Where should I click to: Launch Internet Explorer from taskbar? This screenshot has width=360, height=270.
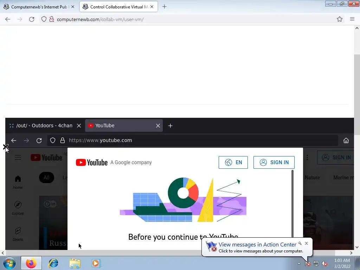[53, 263]
